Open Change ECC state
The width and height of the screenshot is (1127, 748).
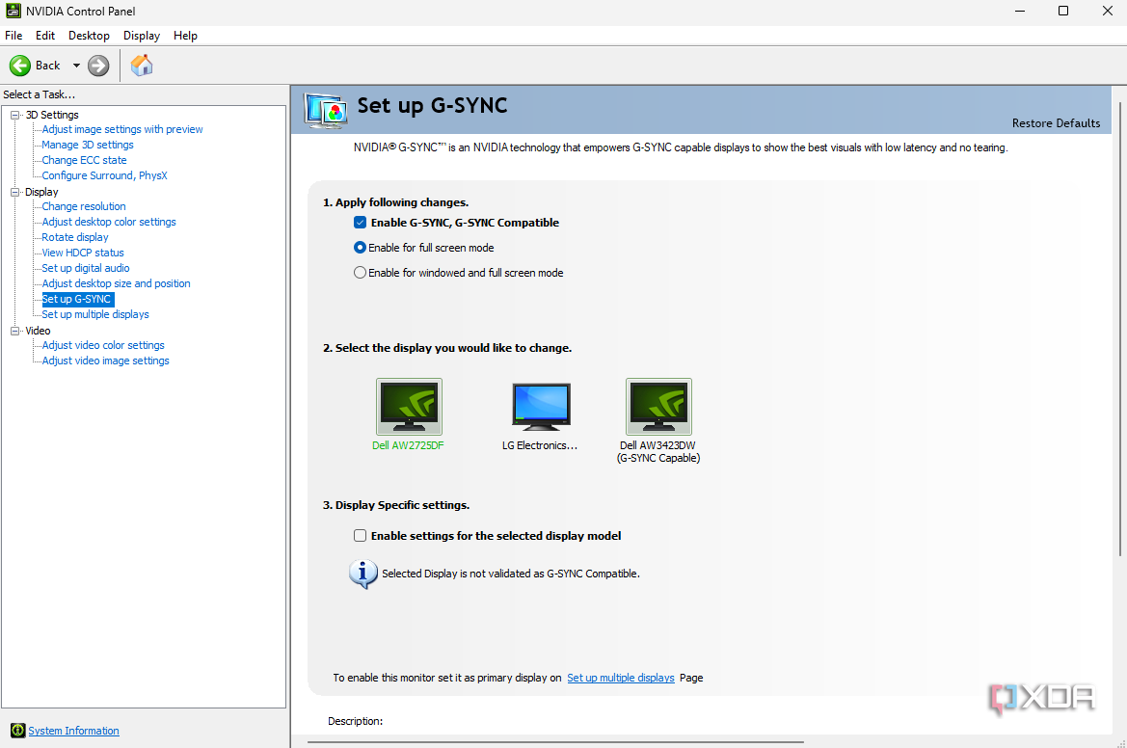84,160
